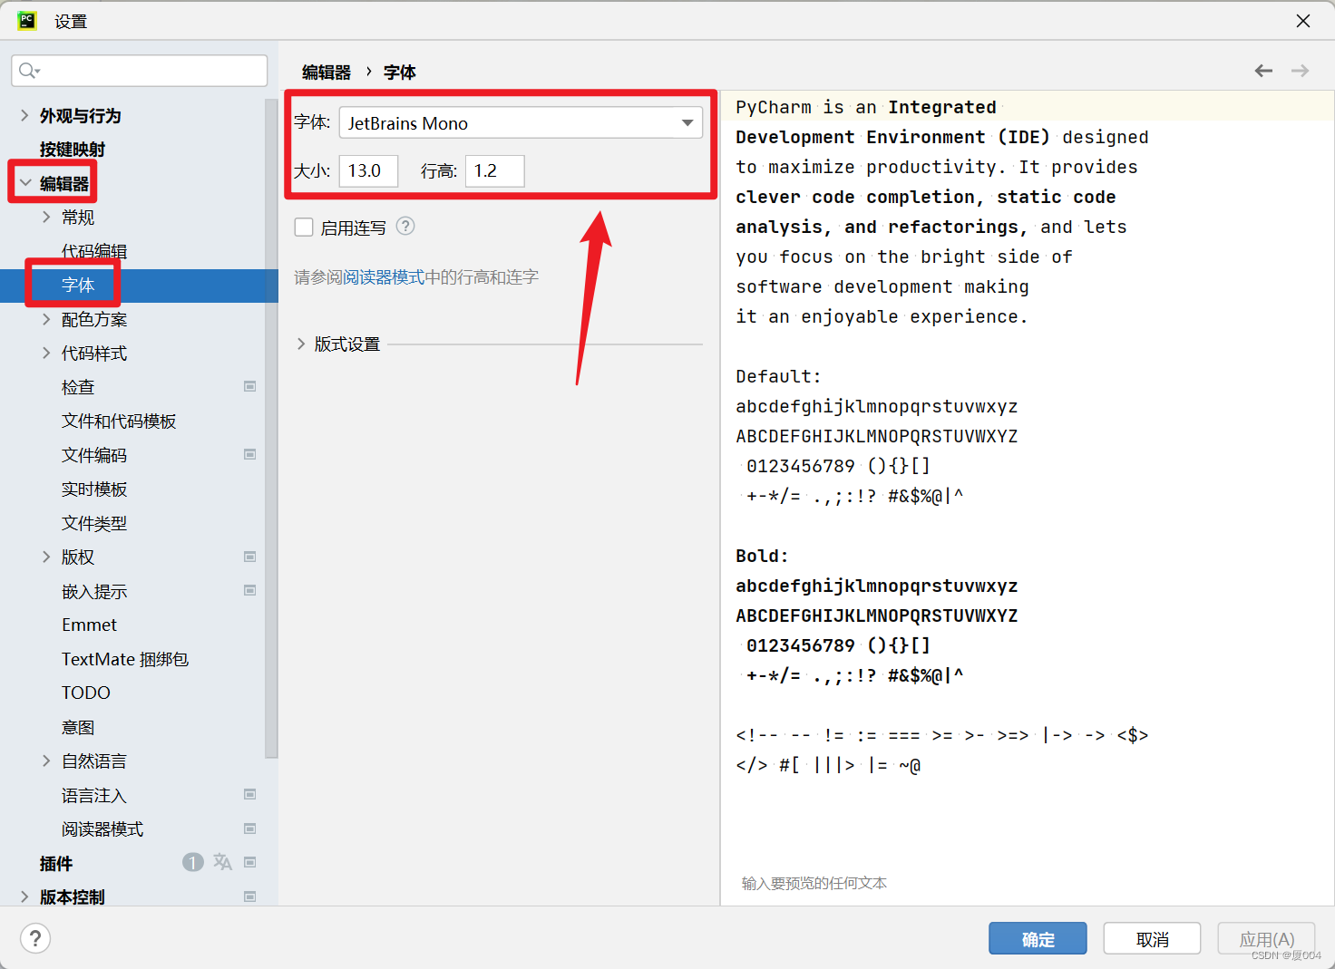Open 文件类型 settings page
The height and width of the screenshot is (969, 1335).
coord(94,523)
